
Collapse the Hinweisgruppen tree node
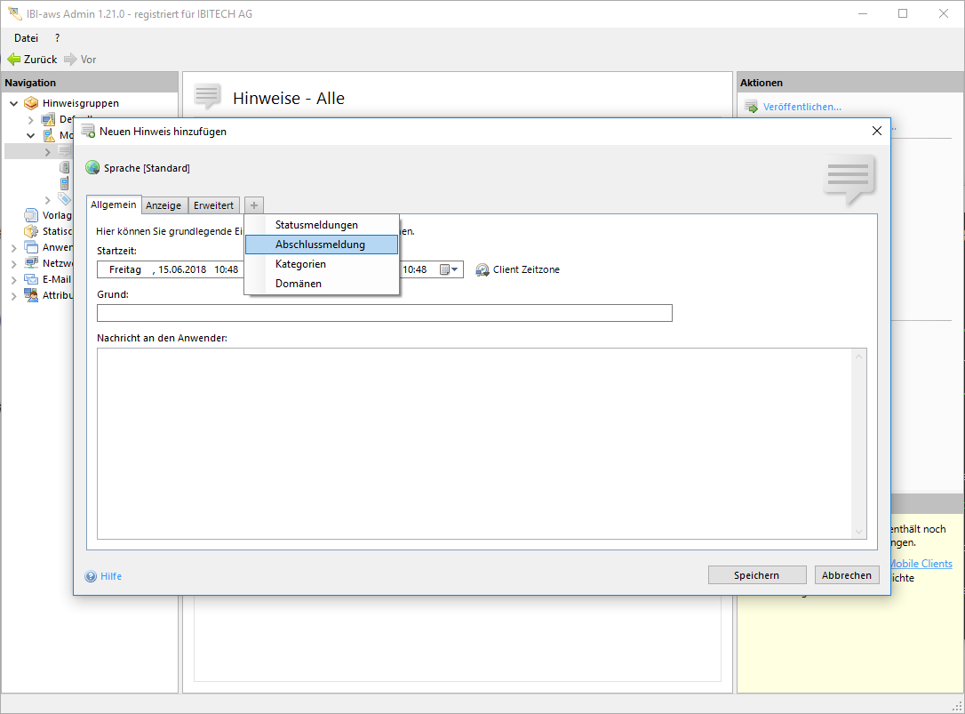13,103
